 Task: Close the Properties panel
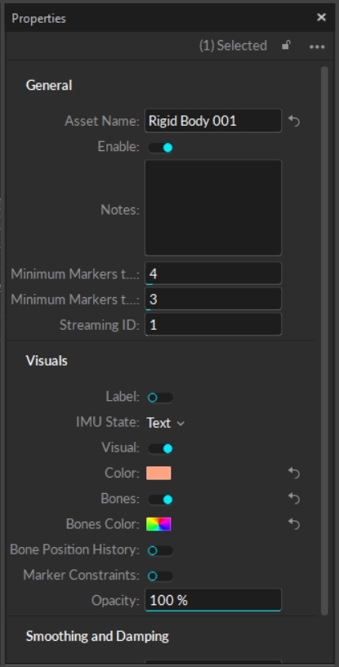click(322, 17)
